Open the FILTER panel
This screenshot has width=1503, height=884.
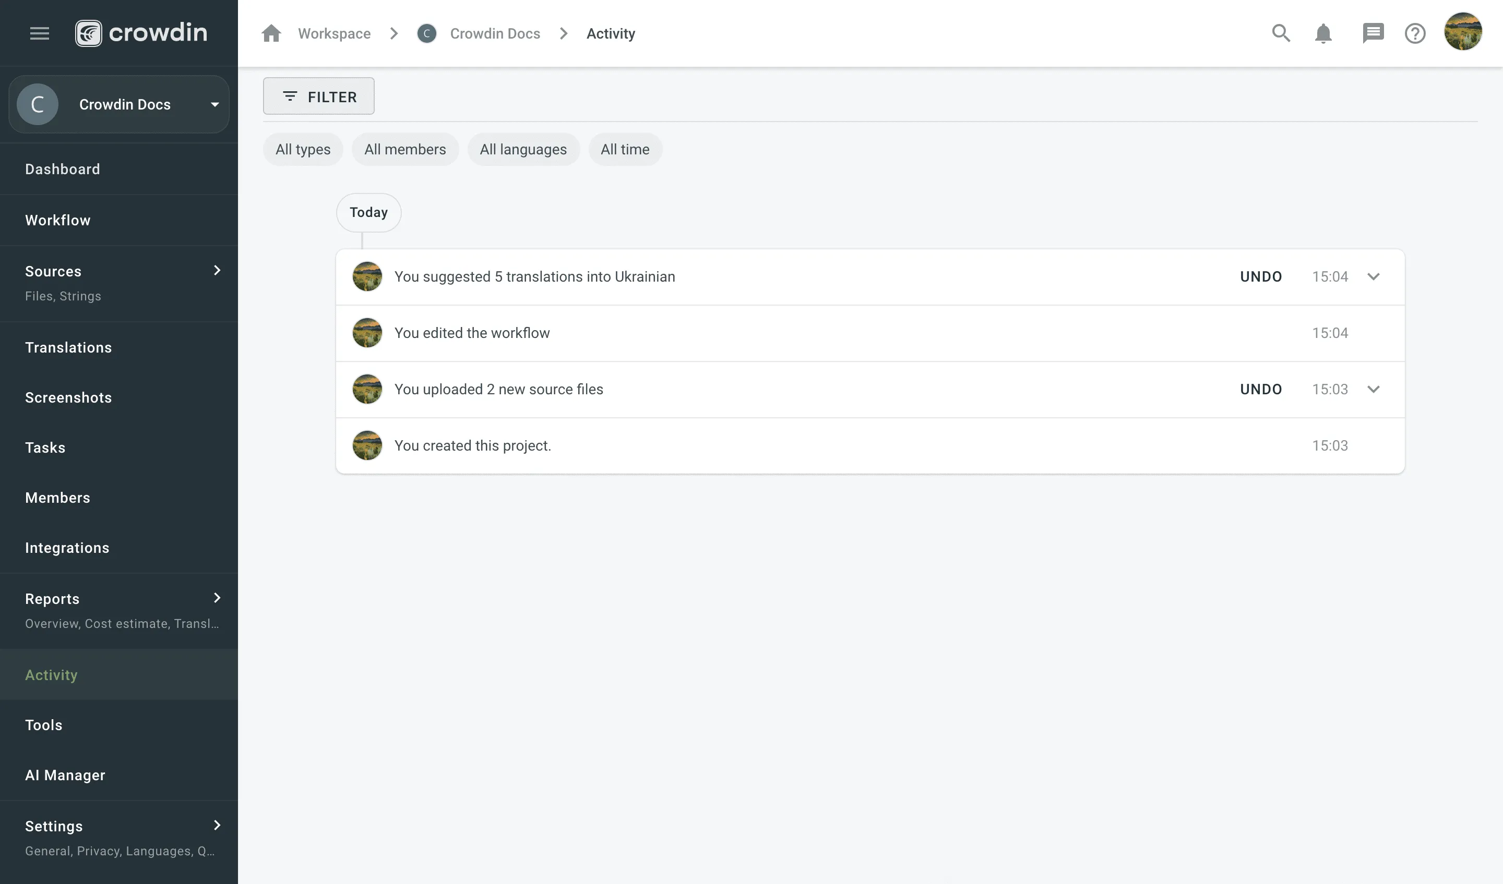(318, 96)
